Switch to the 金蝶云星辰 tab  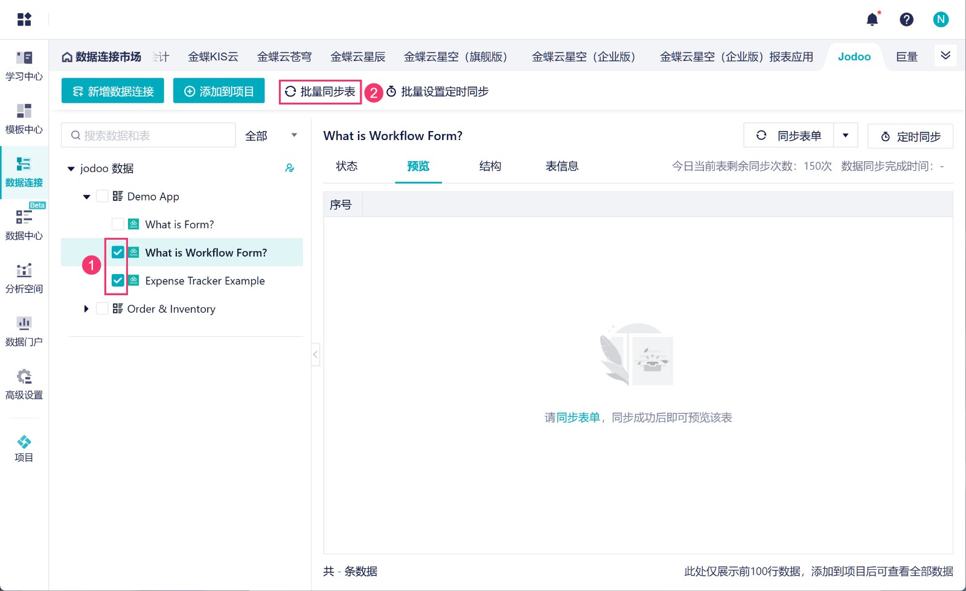click(358, 57)
